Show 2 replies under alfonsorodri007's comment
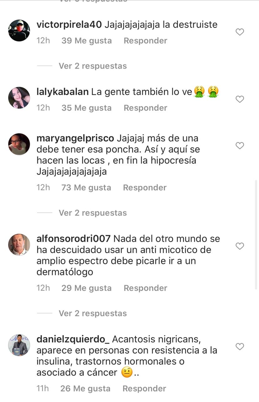259x402 pixels. [93, 313]
